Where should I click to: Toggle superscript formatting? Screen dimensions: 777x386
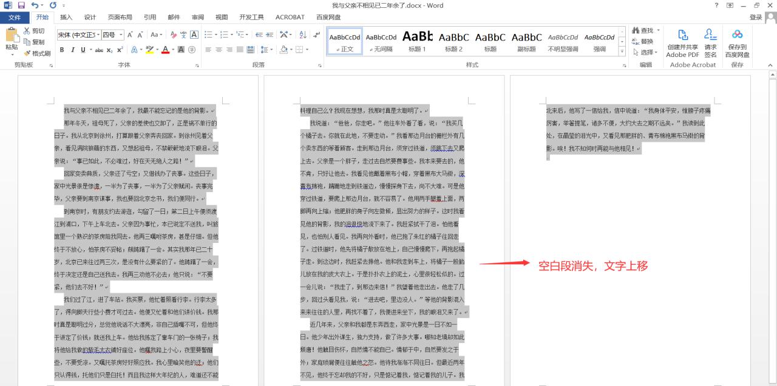pyautogui.click(x=120, y=50)
